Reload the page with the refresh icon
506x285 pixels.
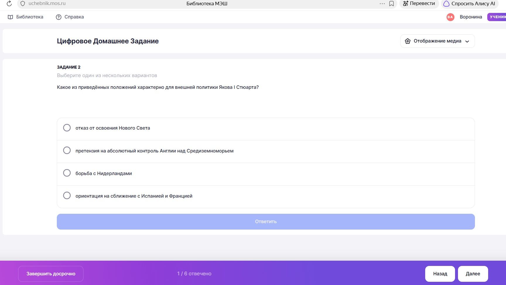(9, 4)
